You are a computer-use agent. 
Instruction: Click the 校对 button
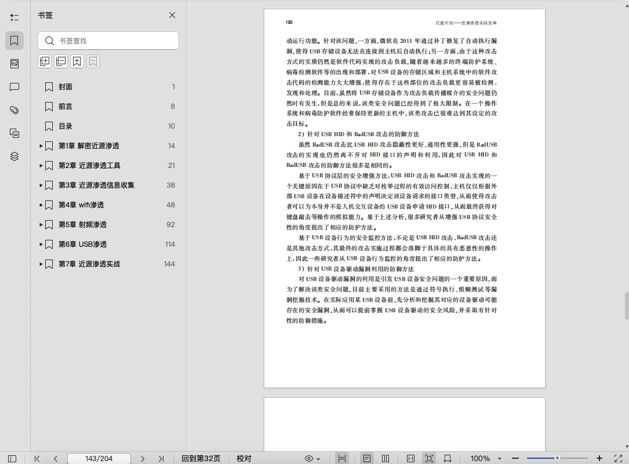click(244, 458)
